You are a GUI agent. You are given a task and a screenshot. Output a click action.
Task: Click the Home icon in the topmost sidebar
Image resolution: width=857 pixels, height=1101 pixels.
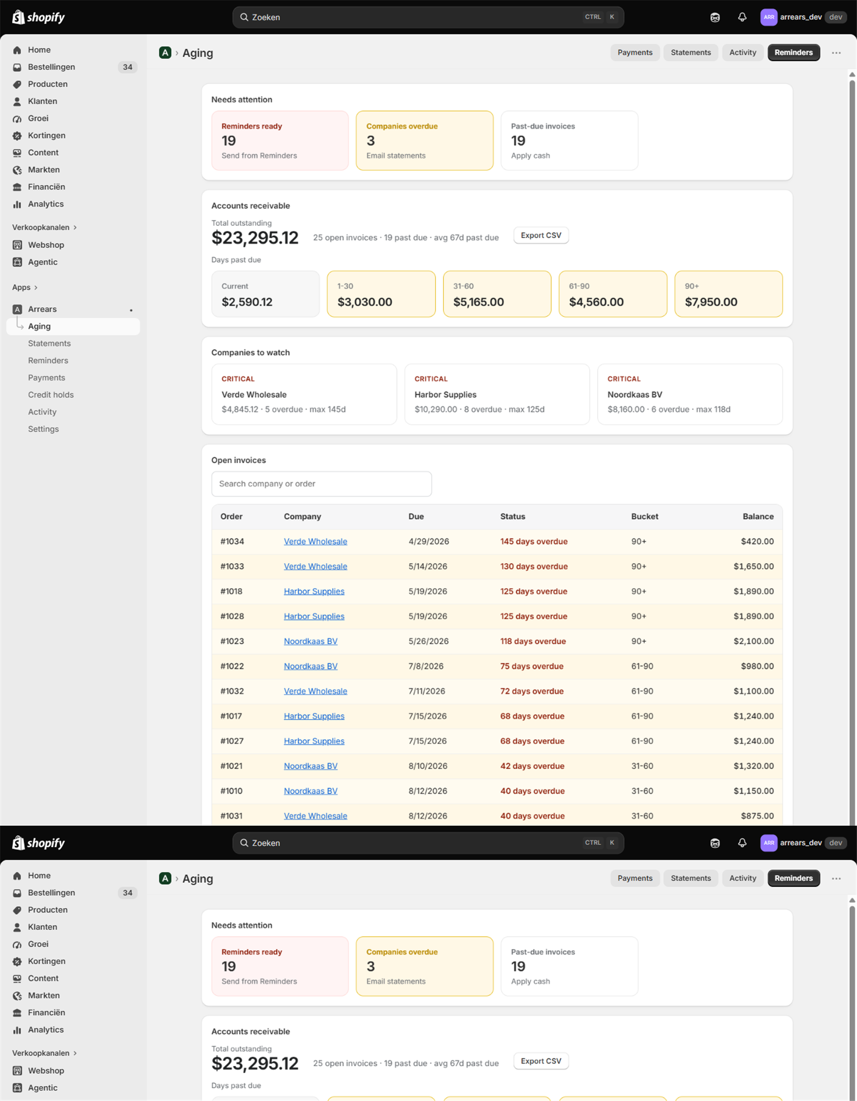17,50
